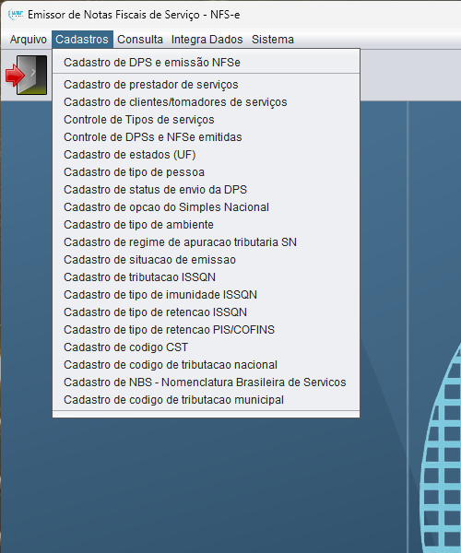Select Cadastro de tipo de pessoa
Screen dimensions: 461x553
click(206, 172)
